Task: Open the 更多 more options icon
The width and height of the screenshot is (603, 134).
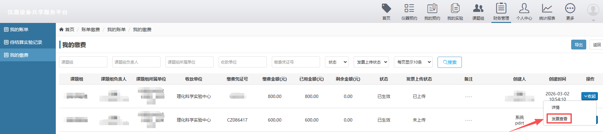Action: coord(570,9)
